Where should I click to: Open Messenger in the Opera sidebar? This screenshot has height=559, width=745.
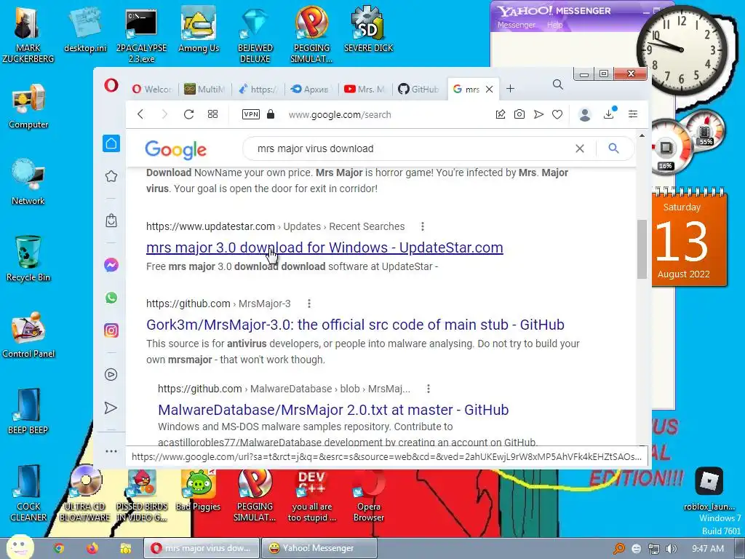pyautogui.click(x=111, y=265)
